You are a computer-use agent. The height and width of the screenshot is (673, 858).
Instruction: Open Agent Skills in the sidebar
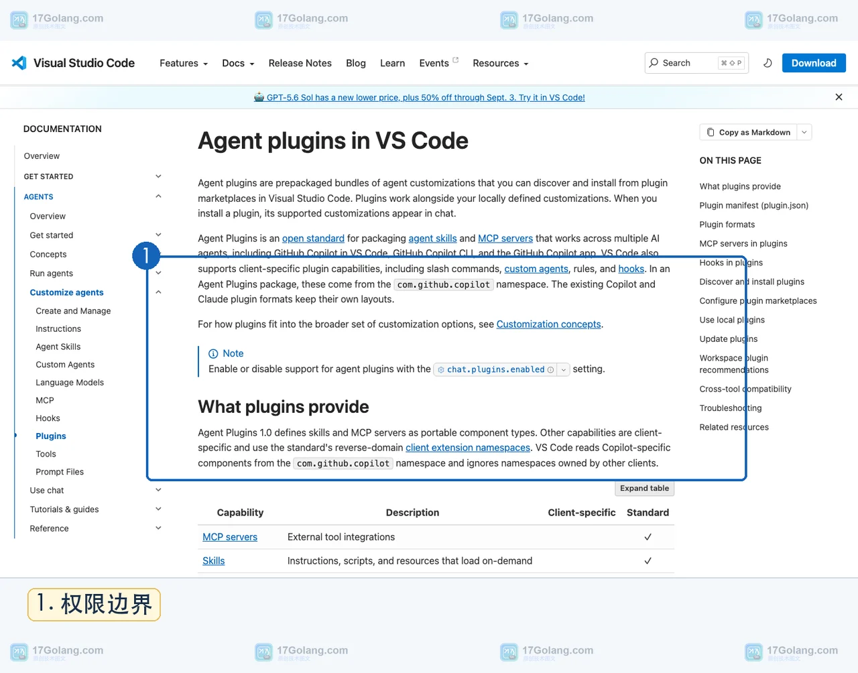[x=58, y=347]
